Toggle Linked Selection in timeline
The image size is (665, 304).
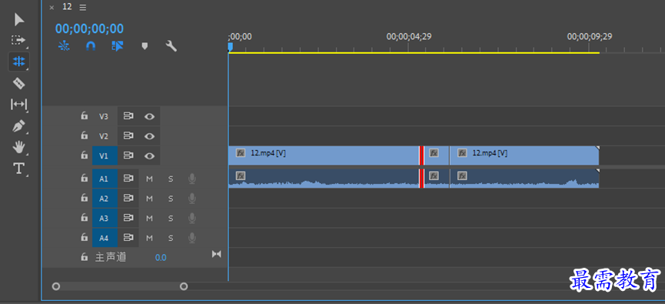tap(117, 46)
